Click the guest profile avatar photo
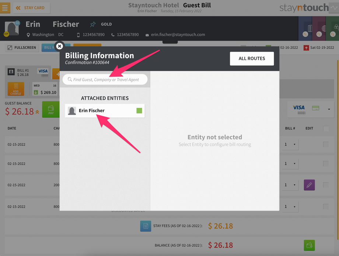Viewport: 339px width, 256px height. 12,28
